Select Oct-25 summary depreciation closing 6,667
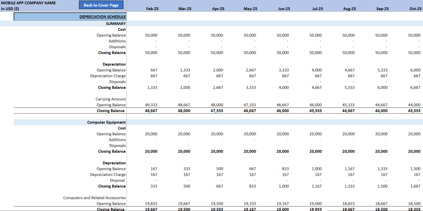The width and height of the screenshot is (423, 211). (415, 88)
